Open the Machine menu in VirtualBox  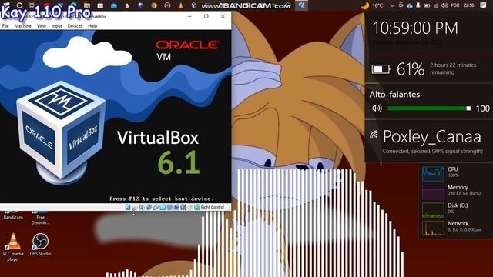(22, 26)
